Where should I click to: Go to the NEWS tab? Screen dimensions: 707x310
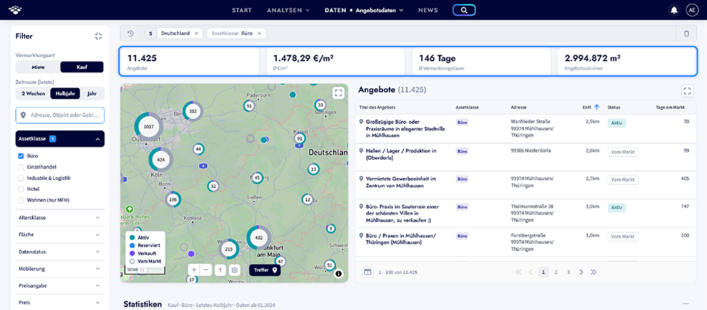point(428,10)
